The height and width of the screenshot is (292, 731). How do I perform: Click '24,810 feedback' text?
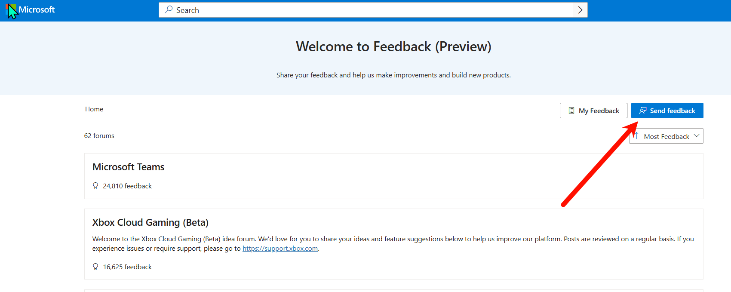[127, 186]
